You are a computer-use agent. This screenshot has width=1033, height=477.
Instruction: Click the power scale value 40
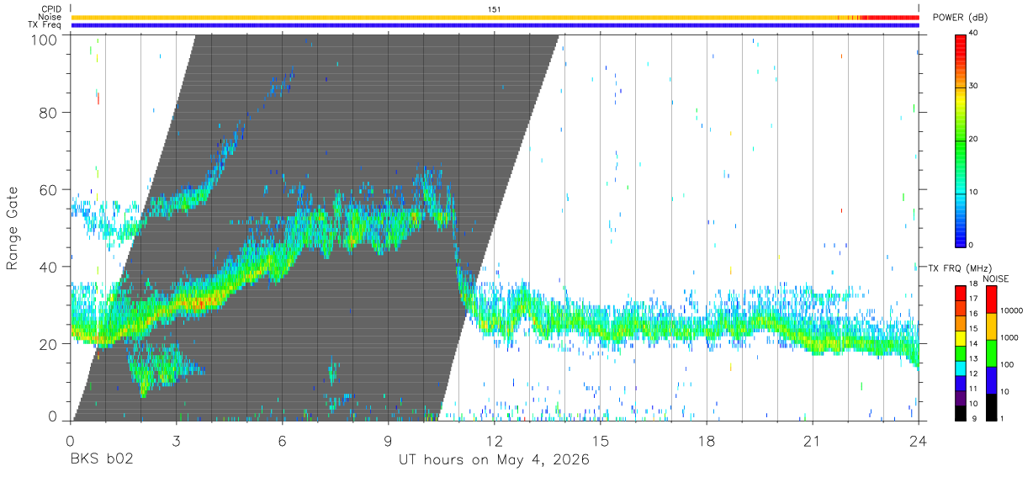tap(973, 34)
